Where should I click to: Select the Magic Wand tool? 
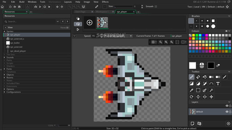click(x=211, y=90)
